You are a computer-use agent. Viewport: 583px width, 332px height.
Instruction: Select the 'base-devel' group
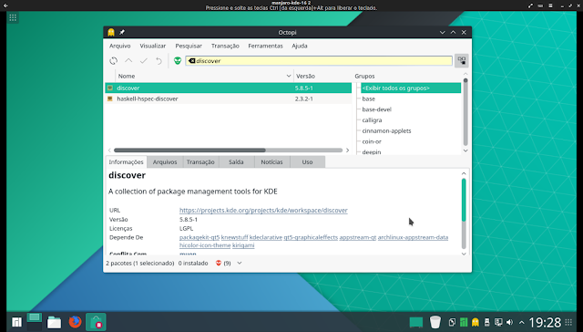click(376, 109)
